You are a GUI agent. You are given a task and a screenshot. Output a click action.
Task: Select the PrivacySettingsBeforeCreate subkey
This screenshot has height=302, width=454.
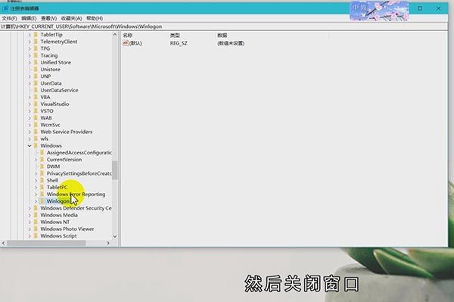(x=79, y=173)
